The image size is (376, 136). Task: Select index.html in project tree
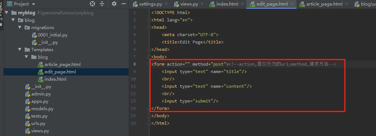point(55,79)
